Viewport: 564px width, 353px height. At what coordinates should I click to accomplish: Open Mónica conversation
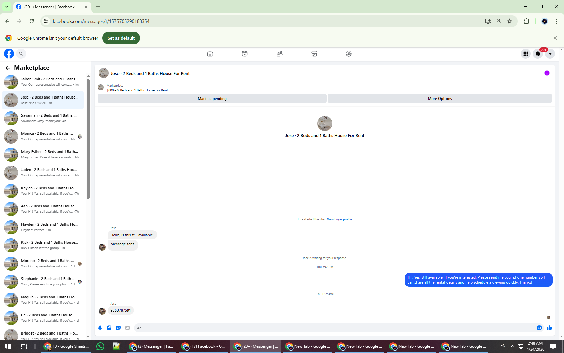(x=43, y=136)
